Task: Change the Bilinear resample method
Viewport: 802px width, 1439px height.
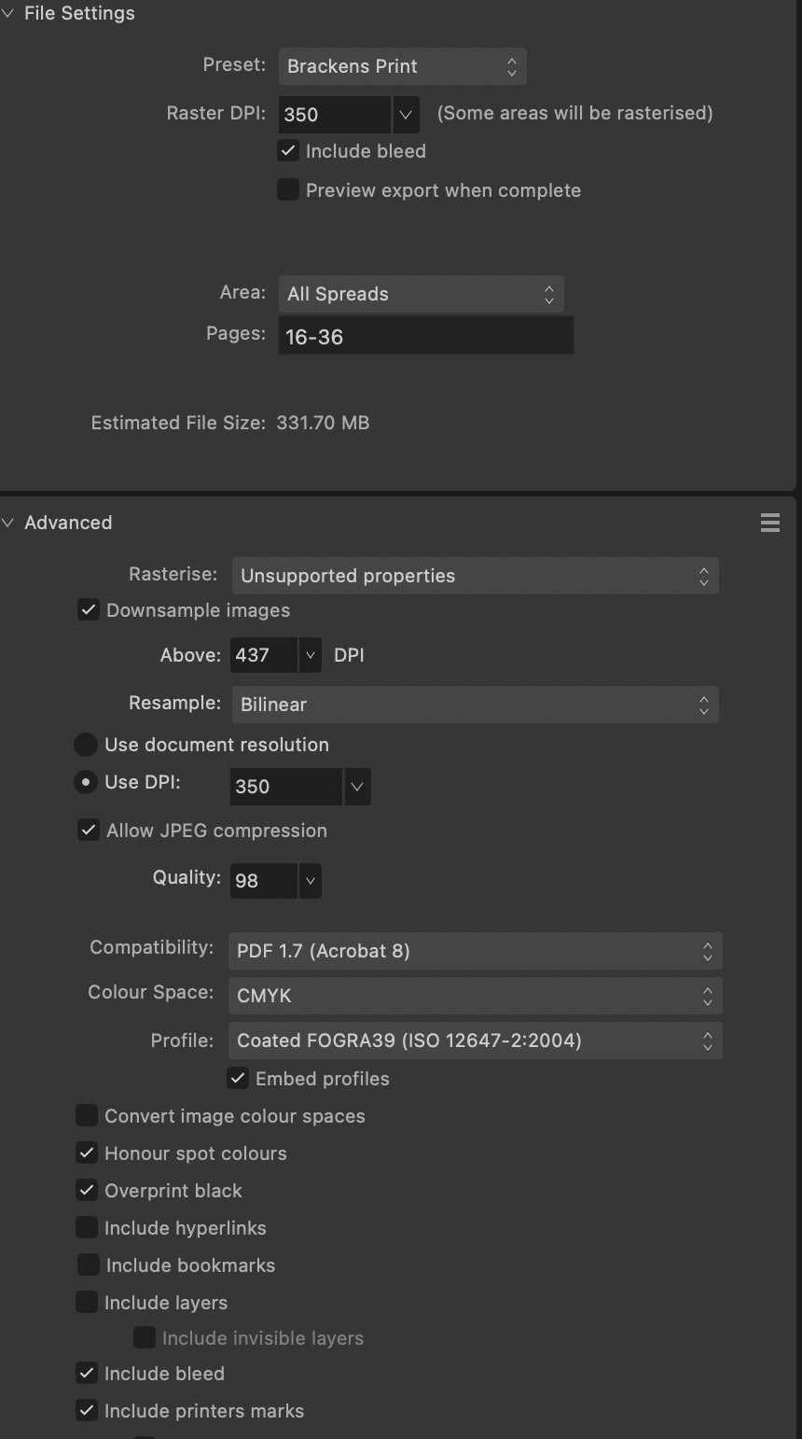Action: [476, 705]
